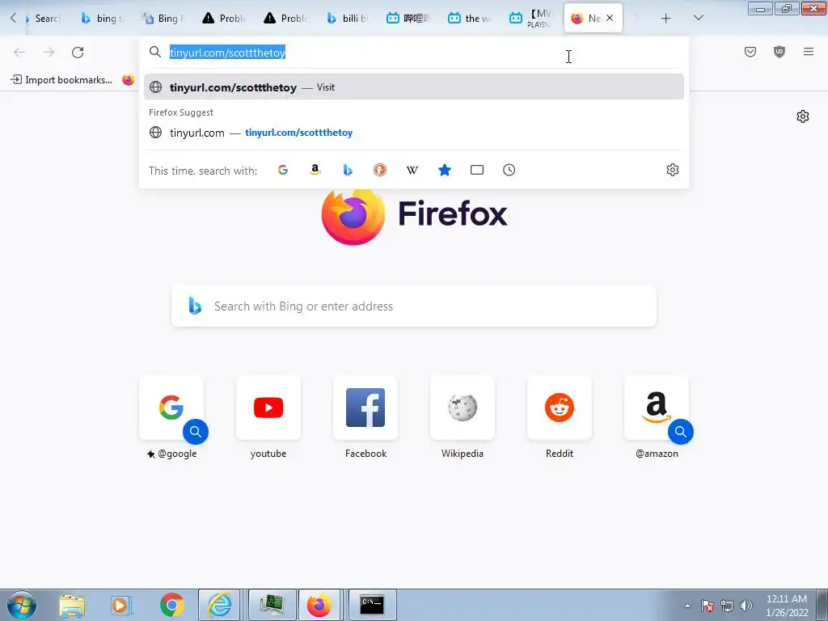Visit tinyurl.com/scottthetoy first suggestion
Image resolution: width=828 pixels, height=621 pixels.
point(413,87)
